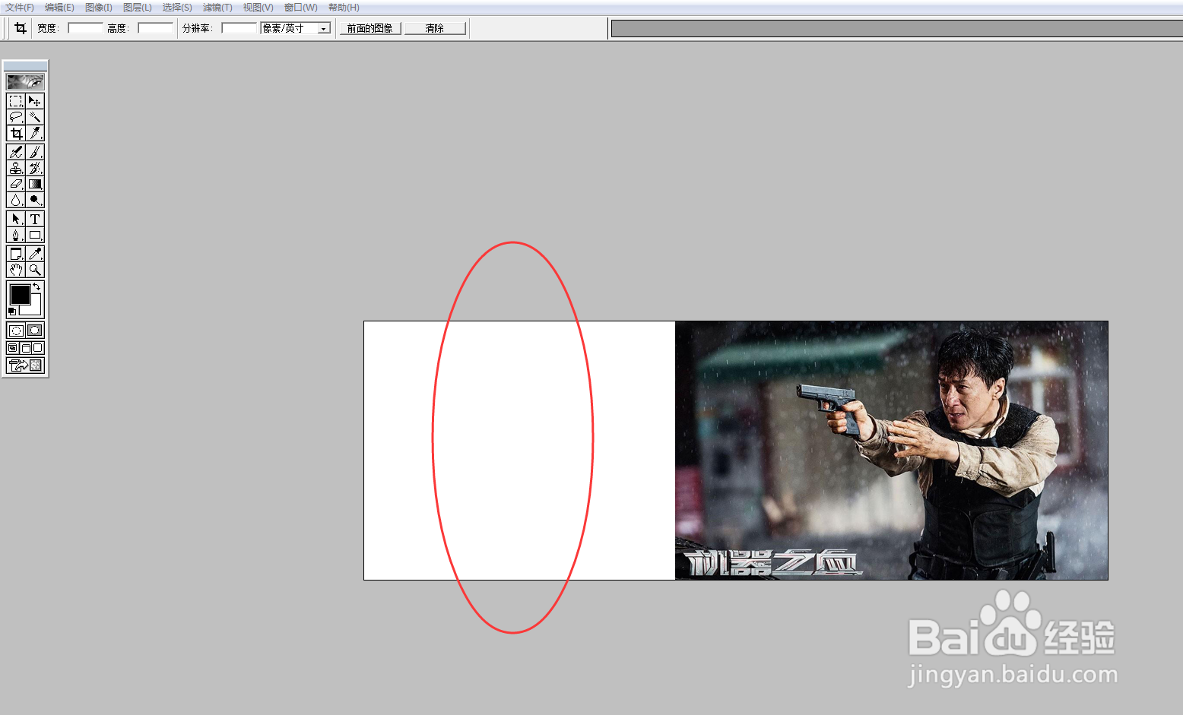Click the movie poster image on canvas
The width and height of the screenshot is (1183, 715).
click(x=891, y=451)
